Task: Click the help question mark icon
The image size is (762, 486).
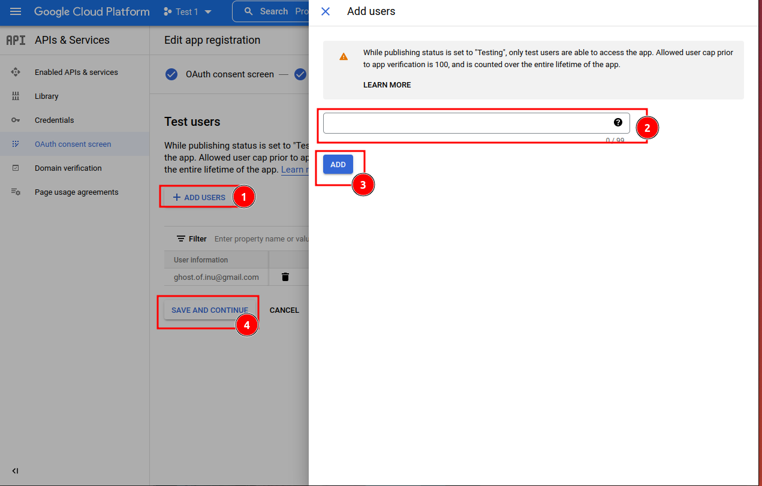Action: [618, 122]
